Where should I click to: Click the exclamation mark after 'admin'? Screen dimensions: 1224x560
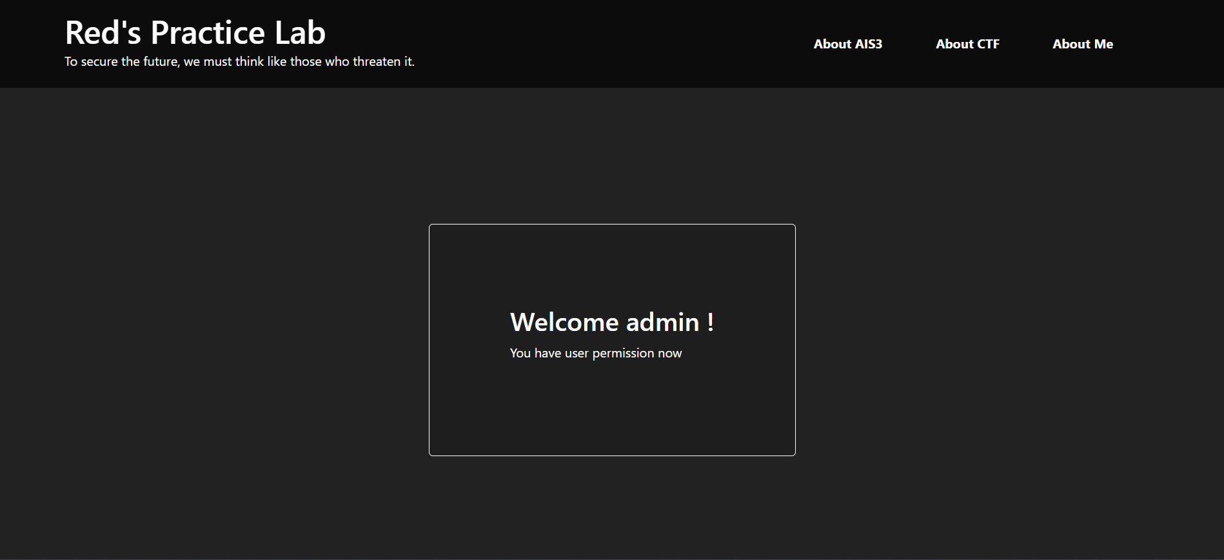710,322
